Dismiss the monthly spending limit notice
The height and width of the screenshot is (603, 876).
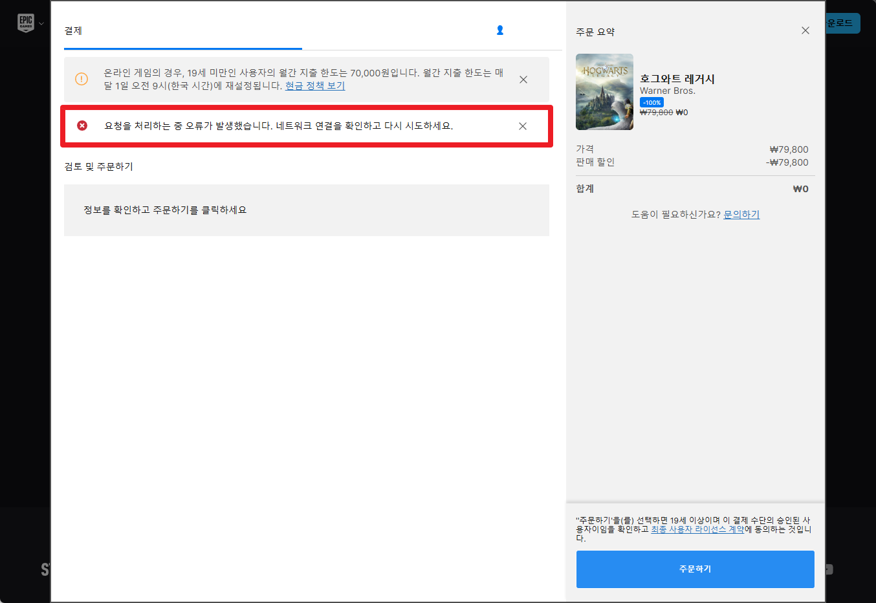coord(523,80)
